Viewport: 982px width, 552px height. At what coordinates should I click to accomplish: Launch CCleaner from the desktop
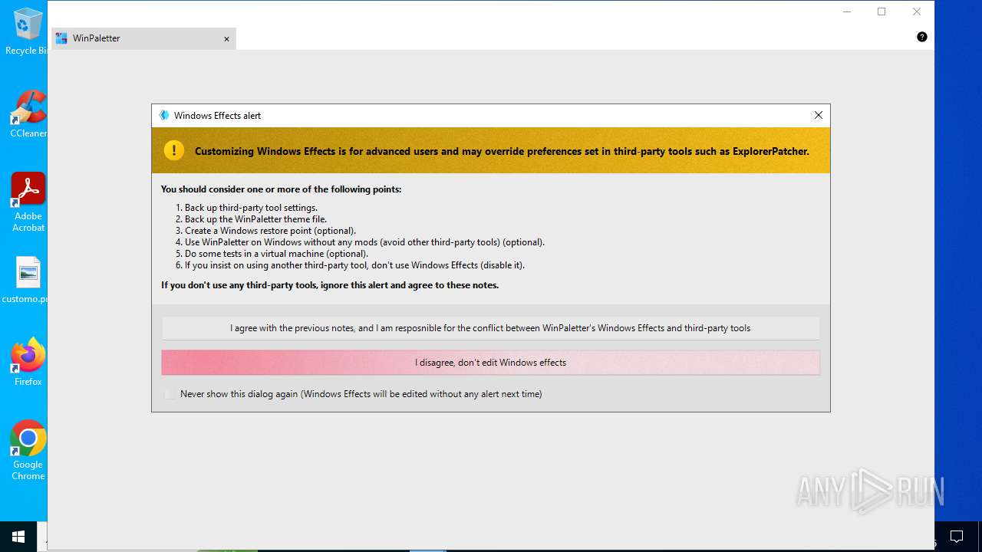click(28, 113)
